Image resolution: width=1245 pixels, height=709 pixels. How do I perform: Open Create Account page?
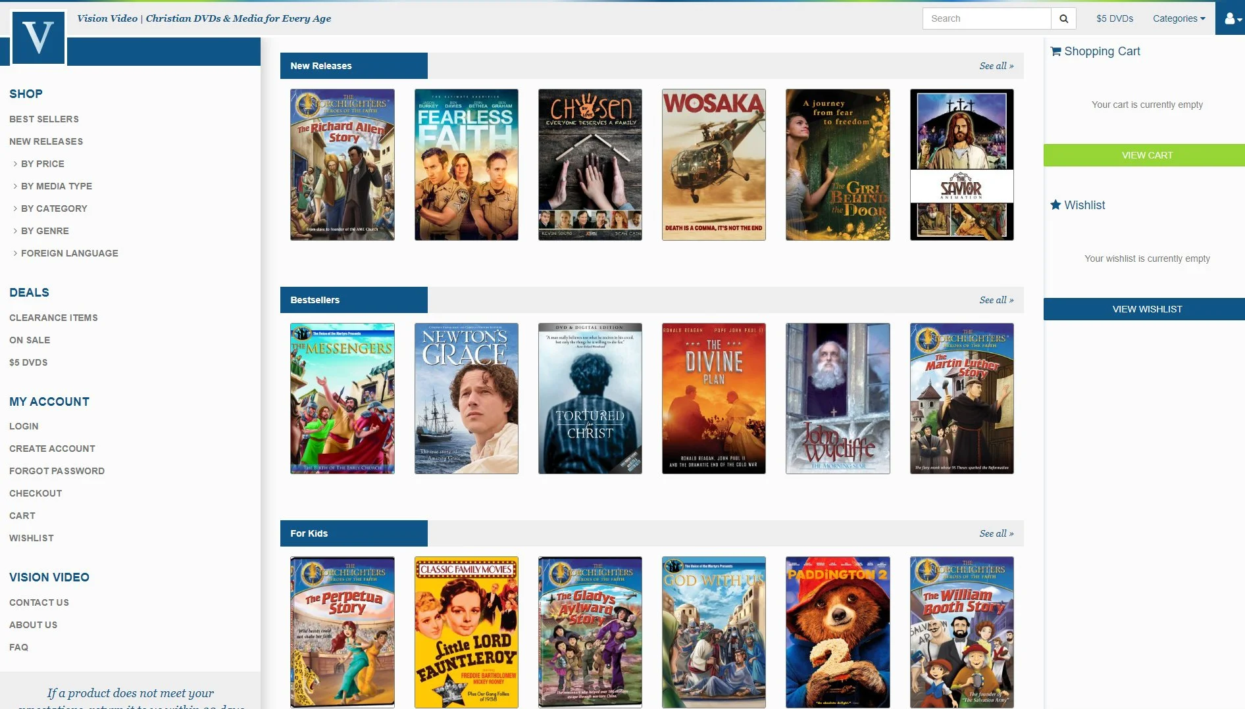(x=52, y=449)
